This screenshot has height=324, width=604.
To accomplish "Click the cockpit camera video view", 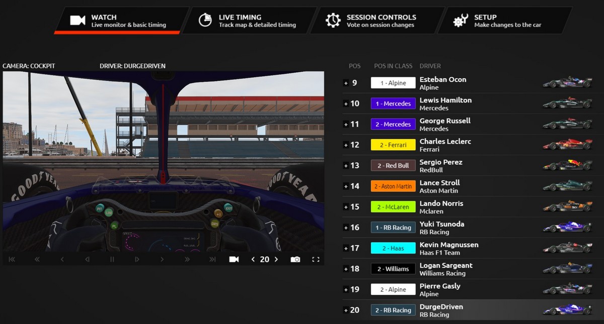I will pyautogui.click(x=164, y=161).
